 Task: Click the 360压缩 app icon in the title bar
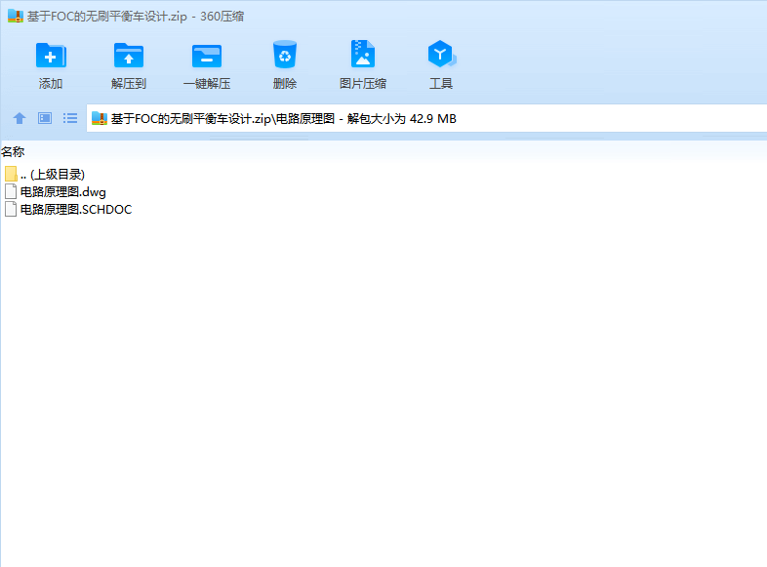16,17
